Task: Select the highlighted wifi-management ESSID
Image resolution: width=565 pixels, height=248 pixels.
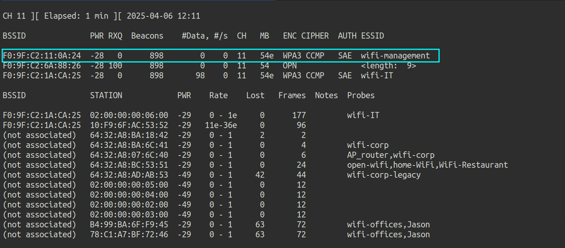Action: coord(395,56)
